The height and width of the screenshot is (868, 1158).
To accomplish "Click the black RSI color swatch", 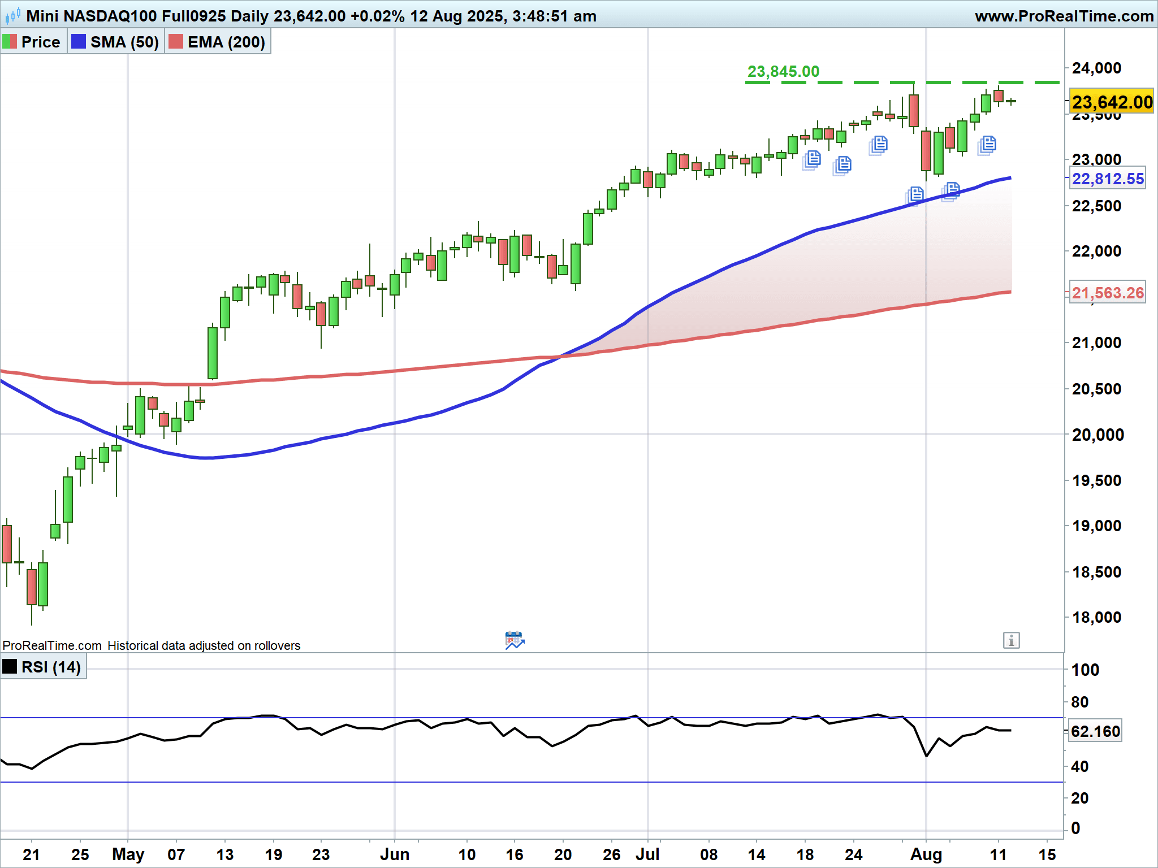I will pyautogui.click(x=10, y=666).
